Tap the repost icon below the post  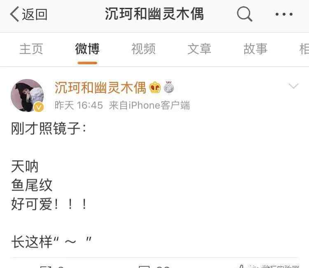tap(46, 266)
